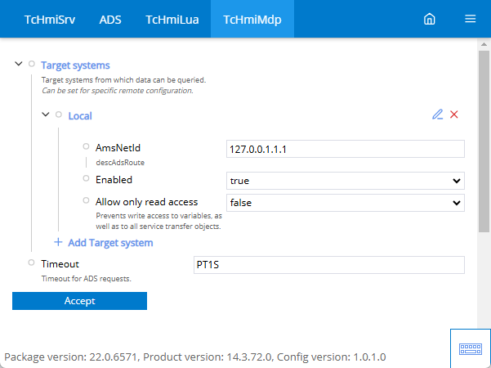Click the Timeout label
Image resolution: width=491 pixels, height=368 pixels.
click(60, 264)
